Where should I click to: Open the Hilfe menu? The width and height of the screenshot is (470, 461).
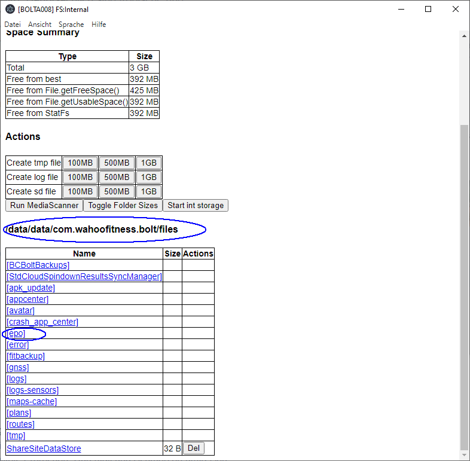tap(99, 25)
